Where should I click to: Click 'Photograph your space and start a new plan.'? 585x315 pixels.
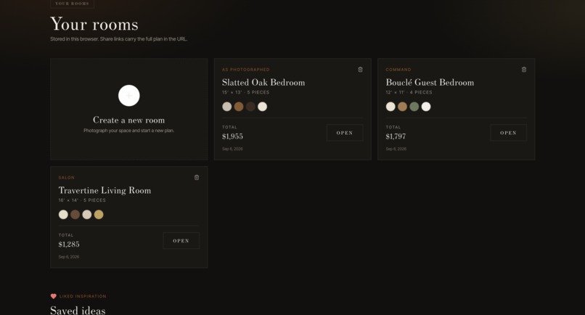pos(128,131)
